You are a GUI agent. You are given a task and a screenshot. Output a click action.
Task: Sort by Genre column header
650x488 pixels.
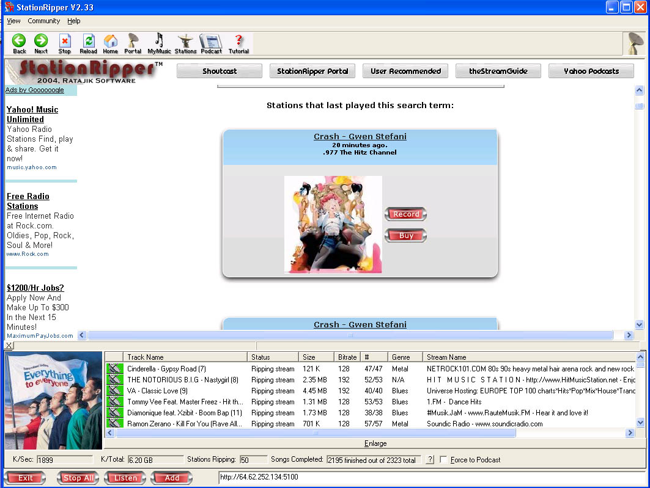pyautogui.click(x=405, y=357)
